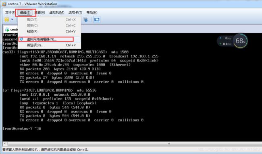Image resolution: width=262 pixels, height=154 pixels.
Task: Open the 文件(F) menu
Action: click(10, 12)
